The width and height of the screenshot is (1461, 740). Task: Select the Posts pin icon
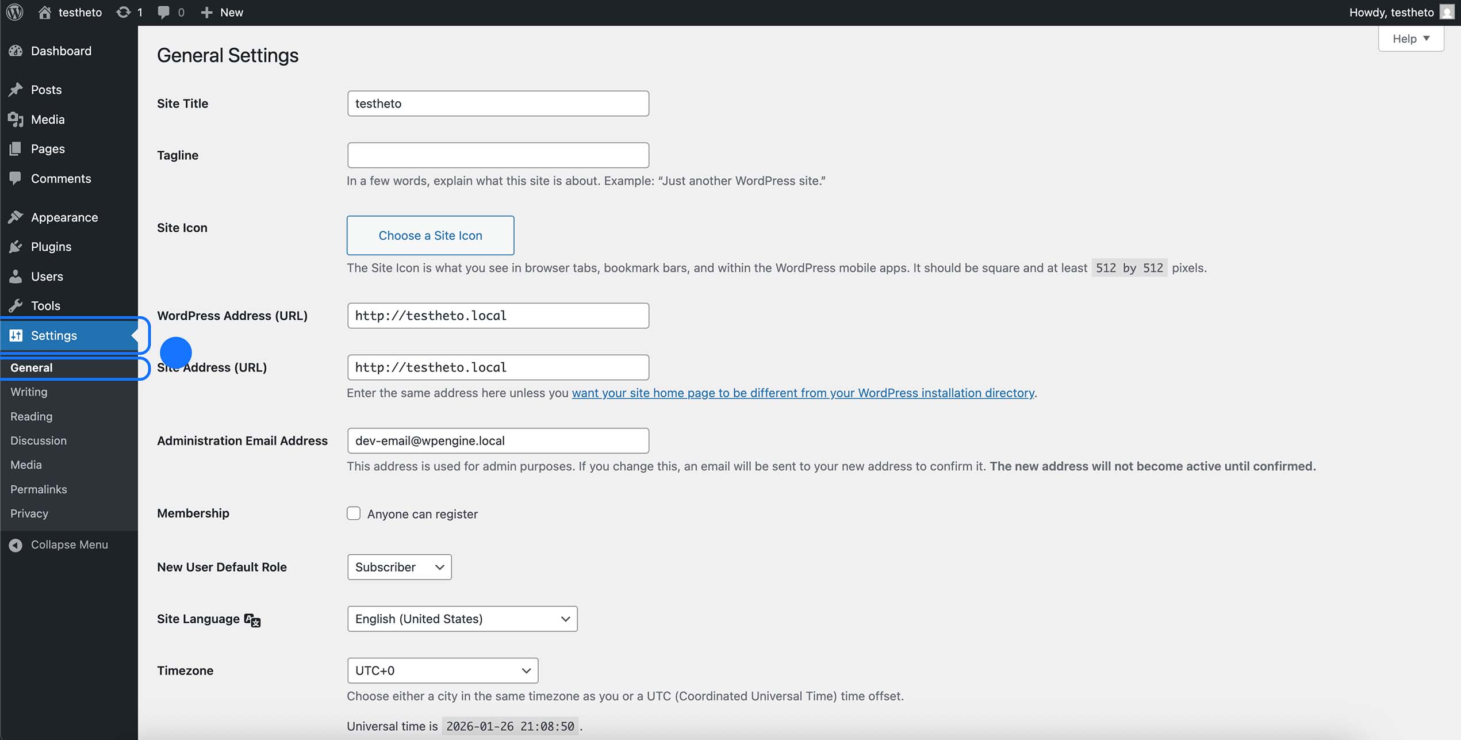tap(16, 90)
